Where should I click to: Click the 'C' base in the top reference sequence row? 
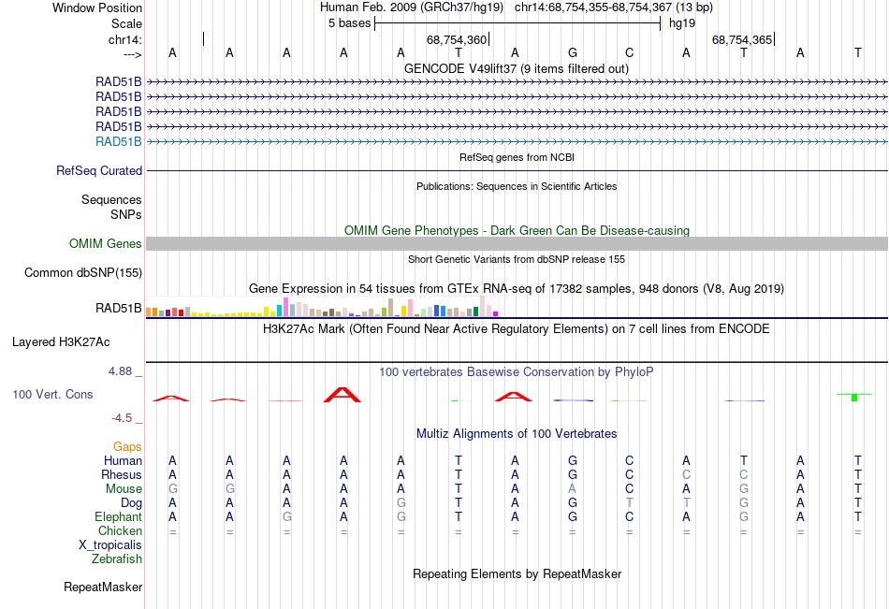tap(630, 52)
